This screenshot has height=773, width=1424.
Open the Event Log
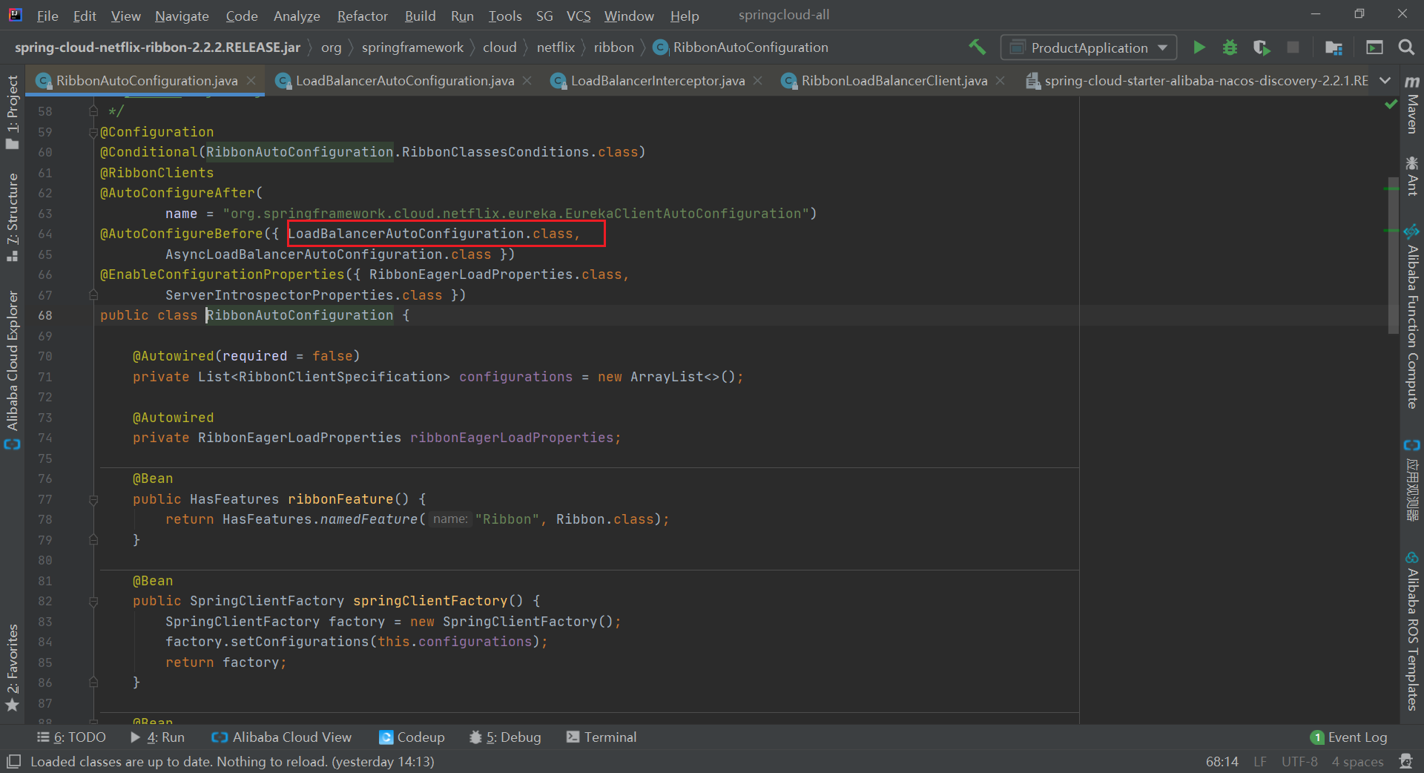click(x=1348, y=737)
